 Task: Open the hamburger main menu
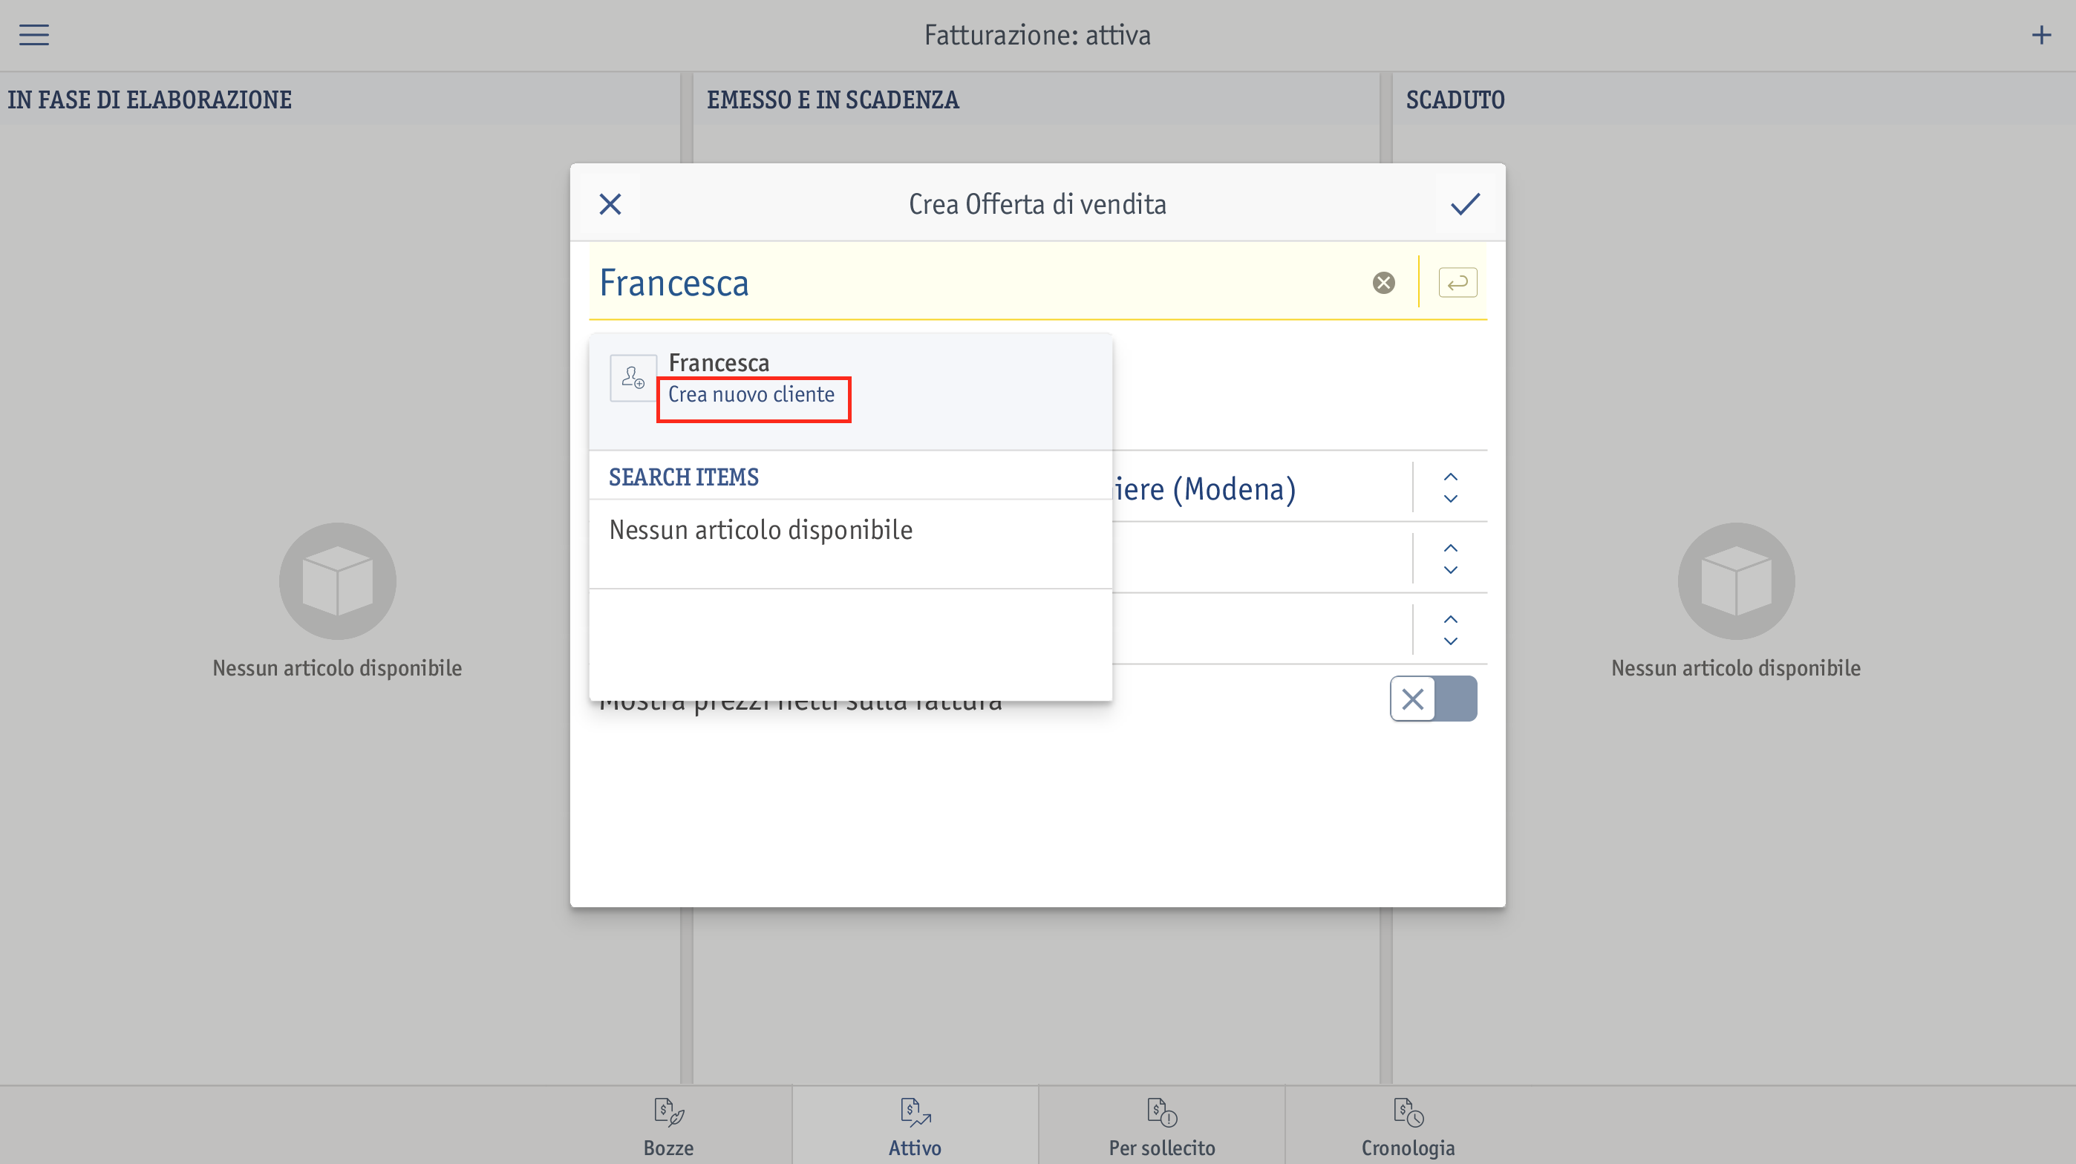pyautogui.click(x=34, y=35)
